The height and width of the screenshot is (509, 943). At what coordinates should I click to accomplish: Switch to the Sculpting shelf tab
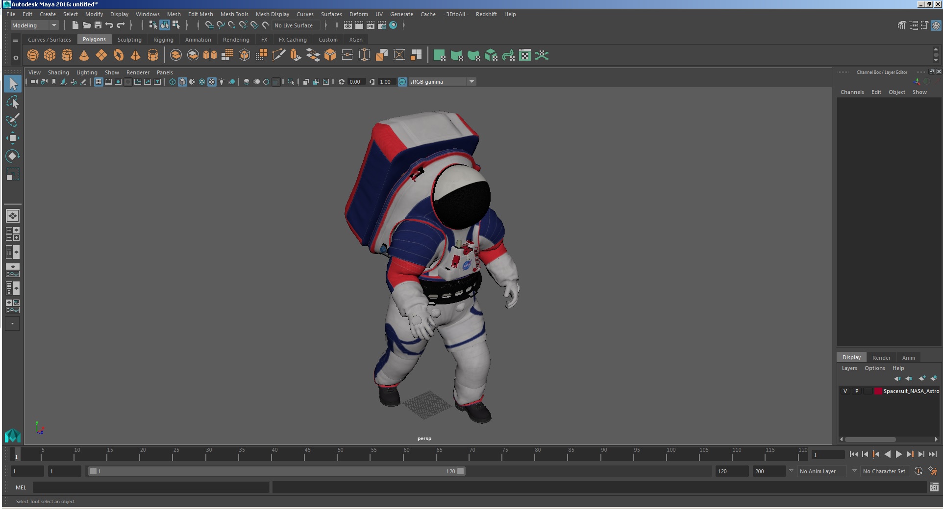pyautogui.click(x=129, y=40)
